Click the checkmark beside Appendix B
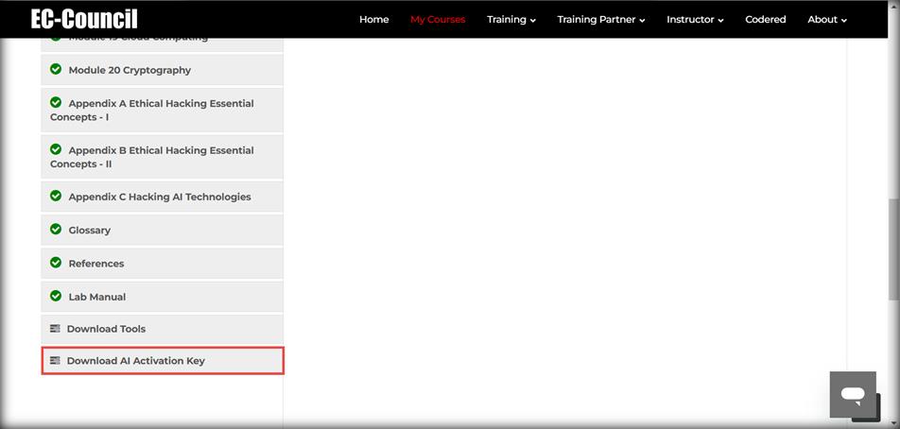The image size is (900, 429). (x=56, y=149)
